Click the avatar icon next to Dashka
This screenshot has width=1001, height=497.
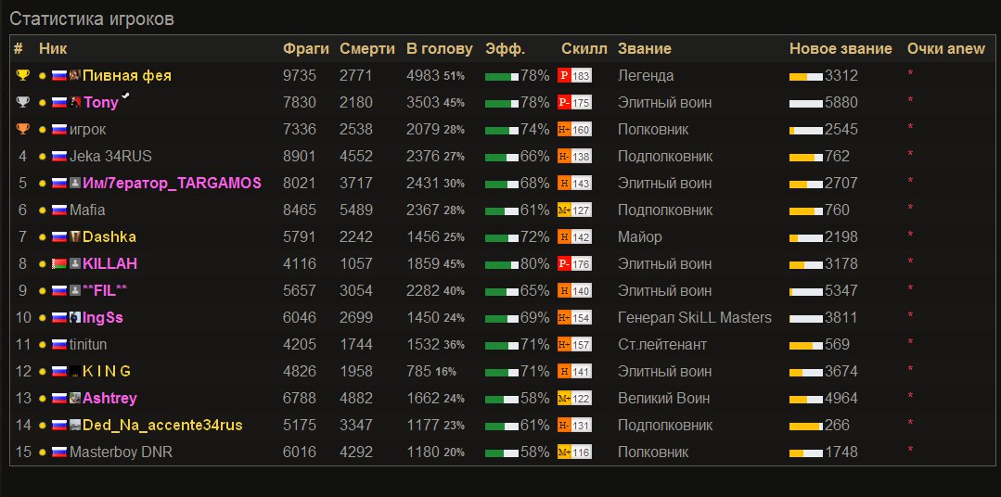[75, 237]
